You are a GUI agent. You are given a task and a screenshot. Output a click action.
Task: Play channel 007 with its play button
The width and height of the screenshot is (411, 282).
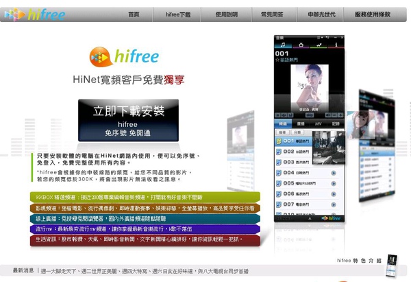pos(334,204)
